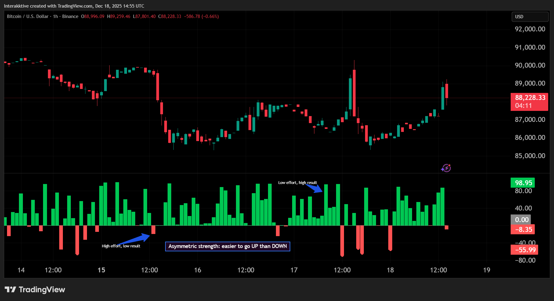The height and width of the screenshot is (301, 554).
Task: Click the open price value O88,996.09
Action: coord(93,16)
